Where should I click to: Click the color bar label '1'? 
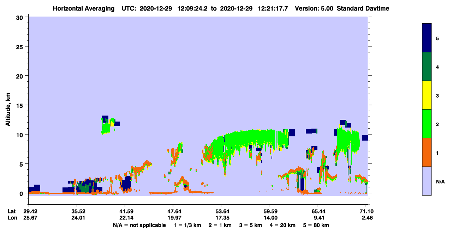point(437,153)
